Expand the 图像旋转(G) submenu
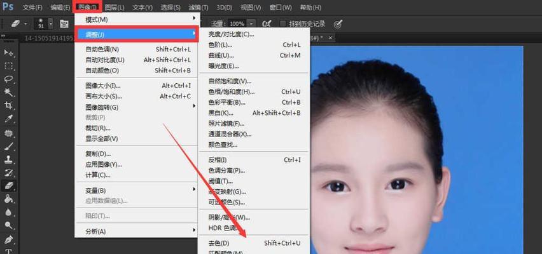The image size is (542, 254). click(137, 107)
